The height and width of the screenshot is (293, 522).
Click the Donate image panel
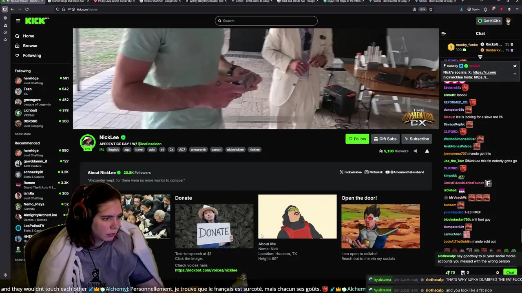coord(214,226)
